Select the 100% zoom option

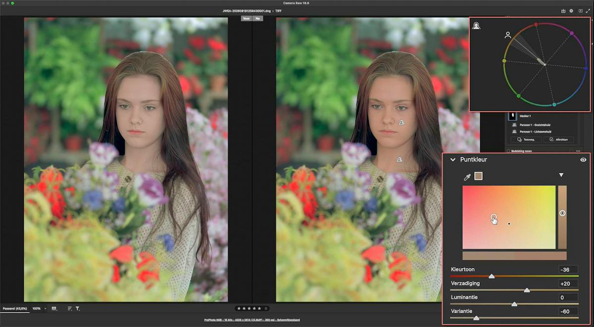pos(37,309)
